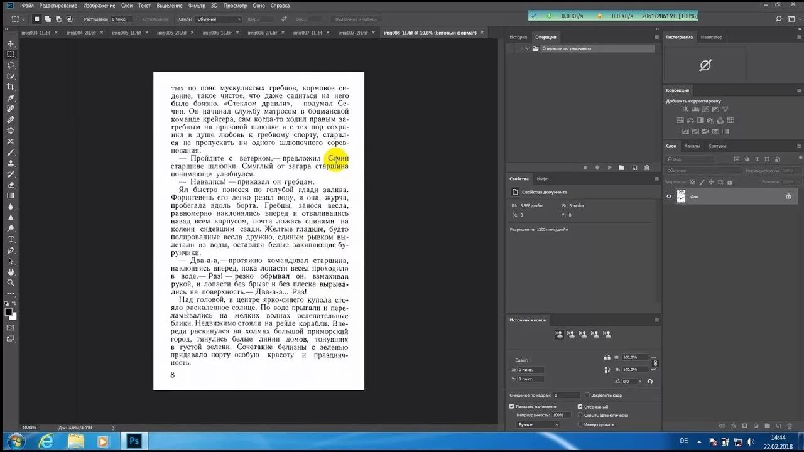
Task: Click the foreground color swatch
Action: [x=8, y=311]
